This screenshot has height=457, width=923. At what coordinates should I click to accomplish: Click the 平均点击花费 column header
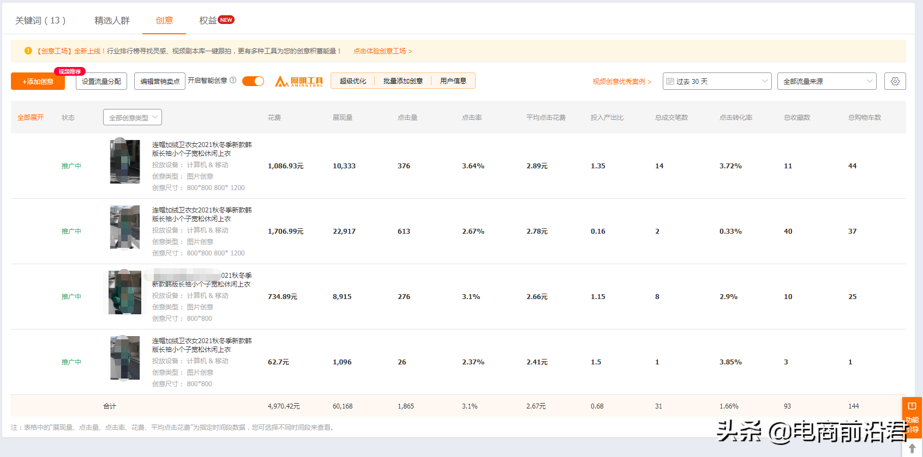pos(546,117)
